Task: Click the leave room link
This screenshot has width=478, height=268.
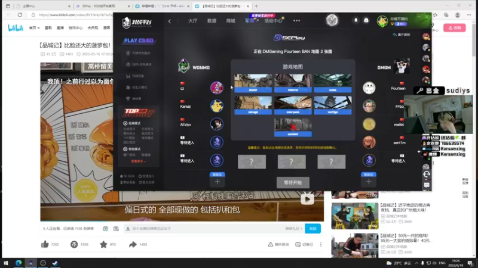Action: [402, 35]
